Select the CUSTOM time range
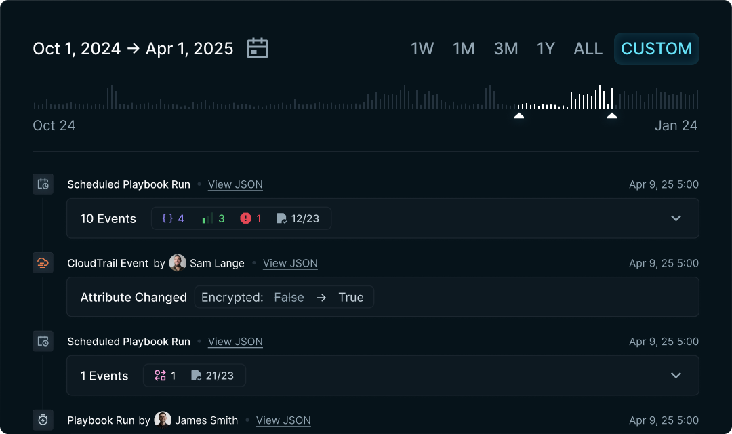 656,48
